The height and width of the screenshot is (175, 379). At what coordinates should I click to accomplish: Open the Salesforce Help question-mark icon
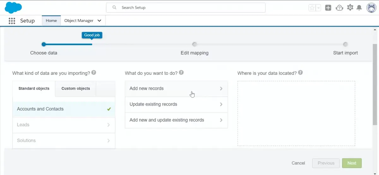pyautogui.click(x=339, y=8)
